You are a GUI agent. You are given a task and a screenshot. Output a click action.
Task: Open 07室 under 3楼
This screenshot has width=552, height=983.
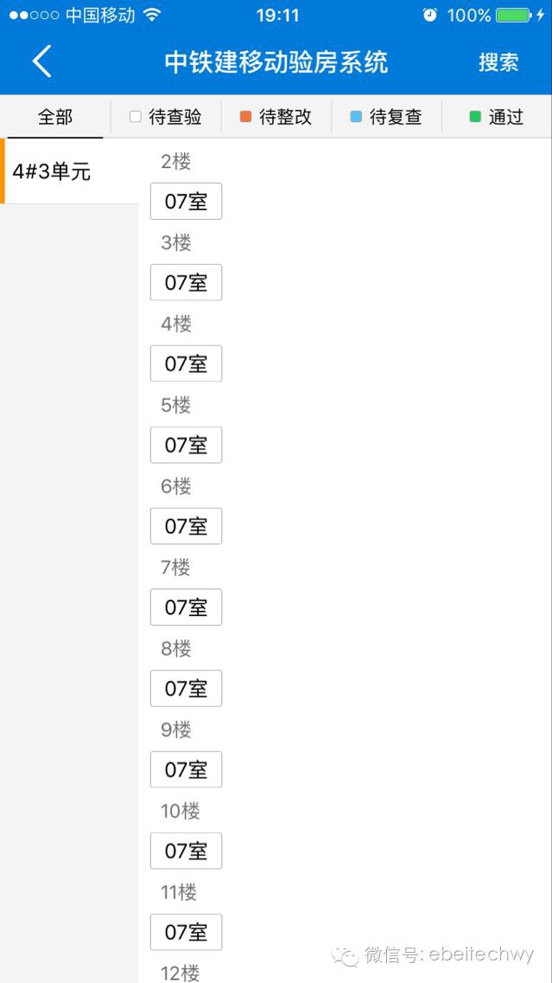coord(186,283)
